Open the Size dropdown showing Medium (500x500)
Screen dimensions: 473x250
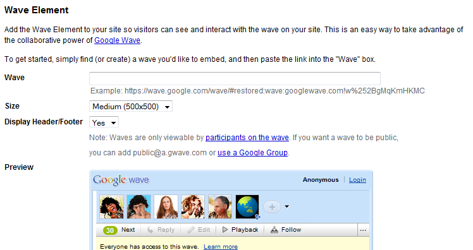pyautogui.click(x=131, y=106)
